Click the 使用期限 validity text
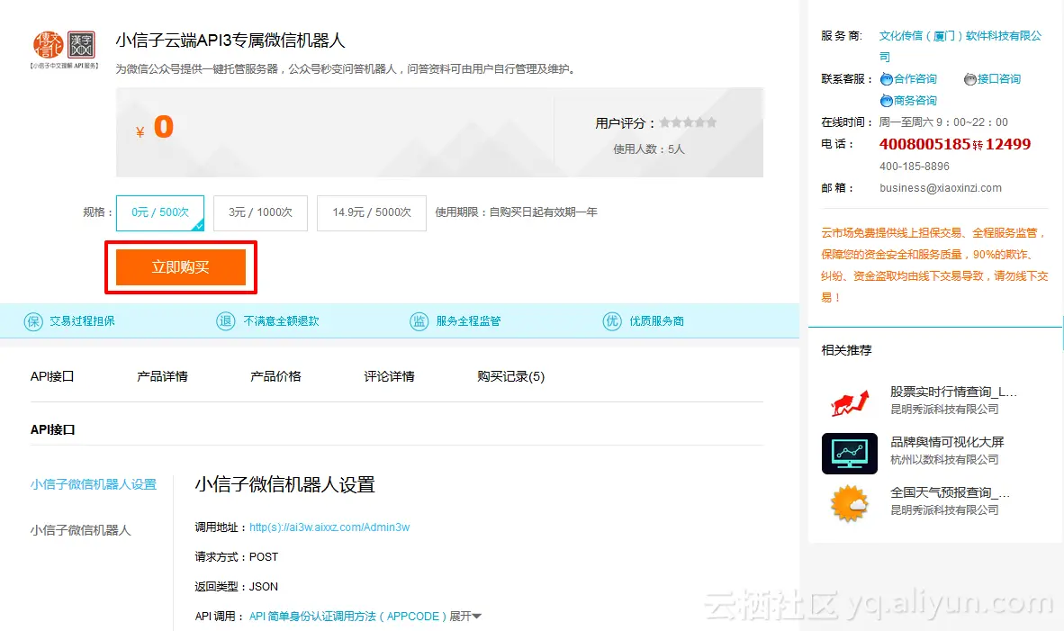 (517, 212)
